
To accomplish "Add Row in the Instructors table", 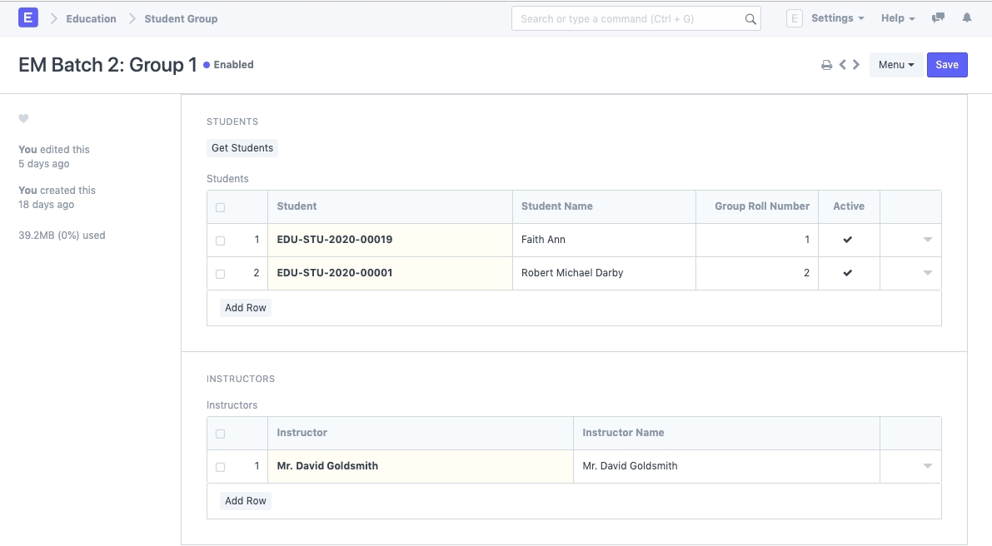I will click(x=246, y=501).
